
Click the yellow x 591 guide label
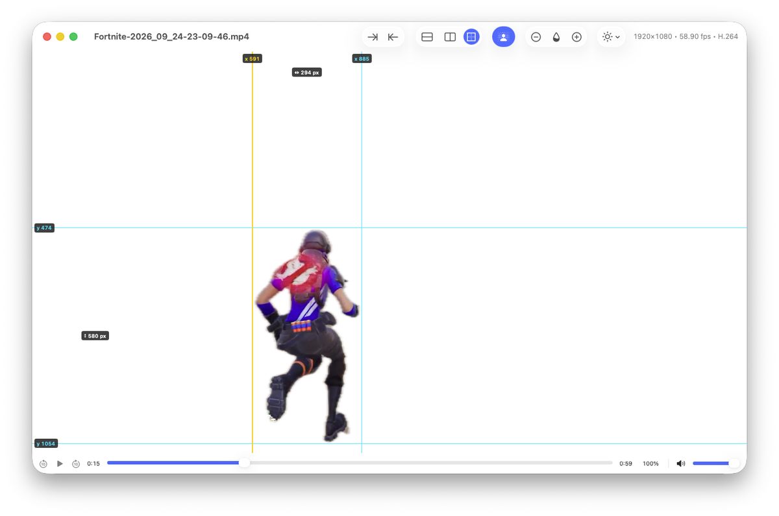[x=252, y=58]
